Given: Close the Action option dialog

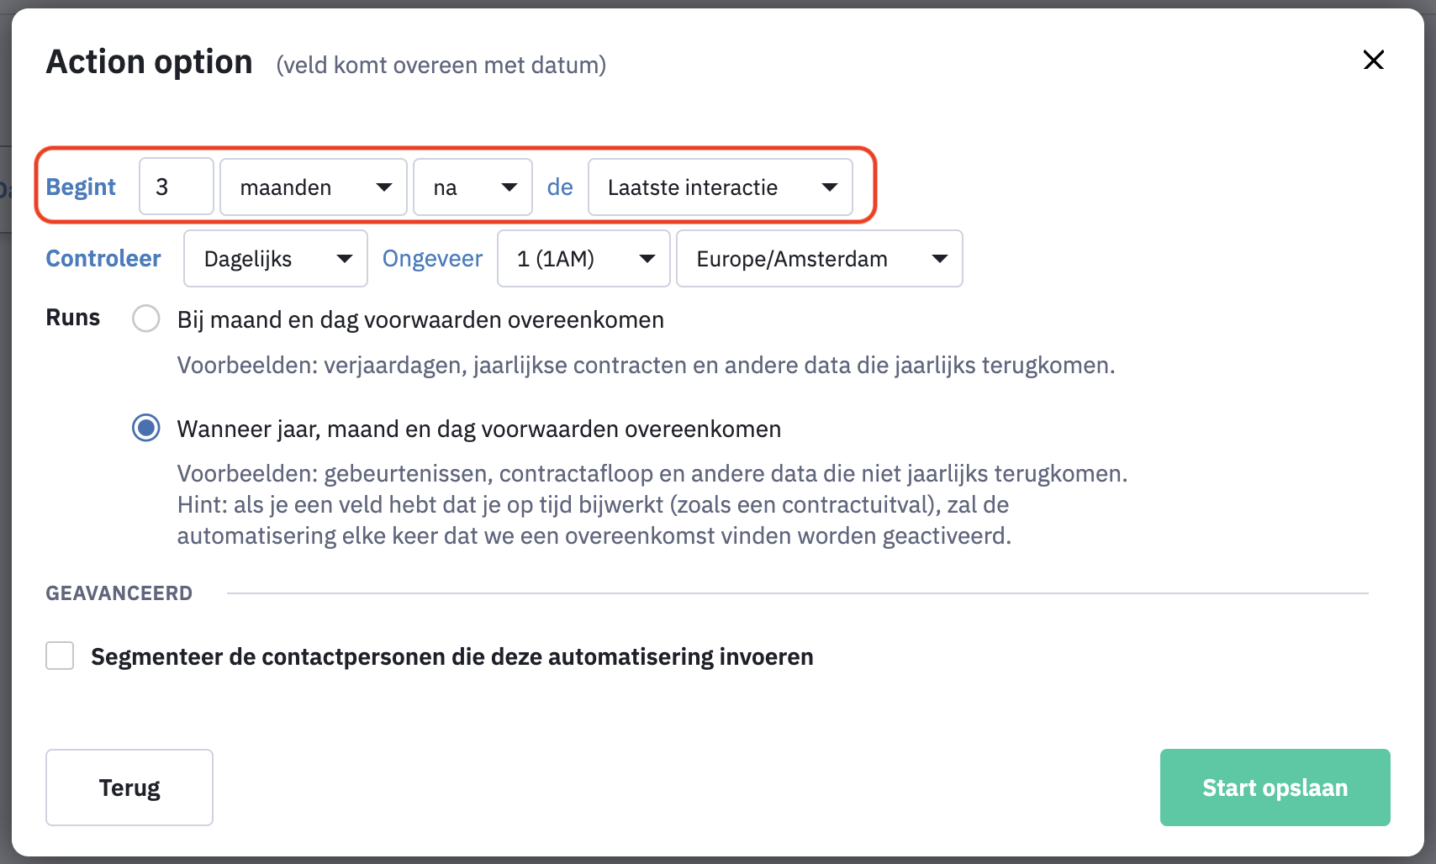Looking at the screenshot, I should click(x=1373, y=60).
